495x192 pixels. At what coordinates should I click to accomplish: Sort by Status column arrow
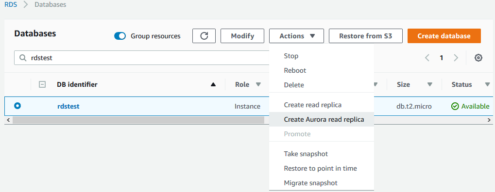tap(487, 84)
